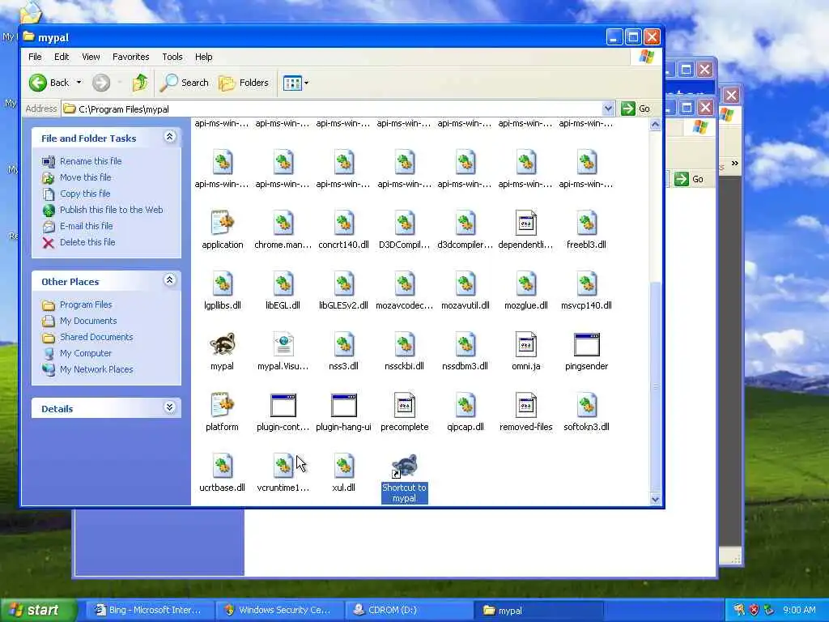Select the nssckbi.dll file icon
Image resolution: width=829 pixels, height=622 pixels.
coord(405,345)
